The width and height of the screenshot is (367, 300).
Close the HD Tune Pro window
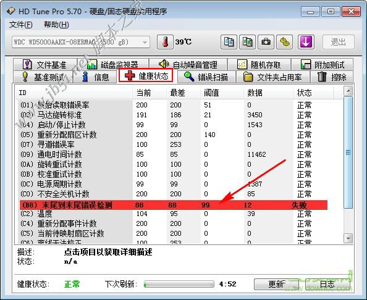351,11
